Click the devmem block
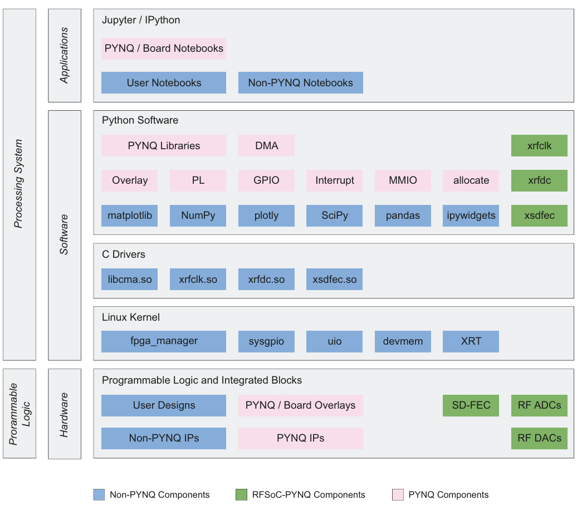The height and width of the screenshot is (505, 577). [403, 342]
